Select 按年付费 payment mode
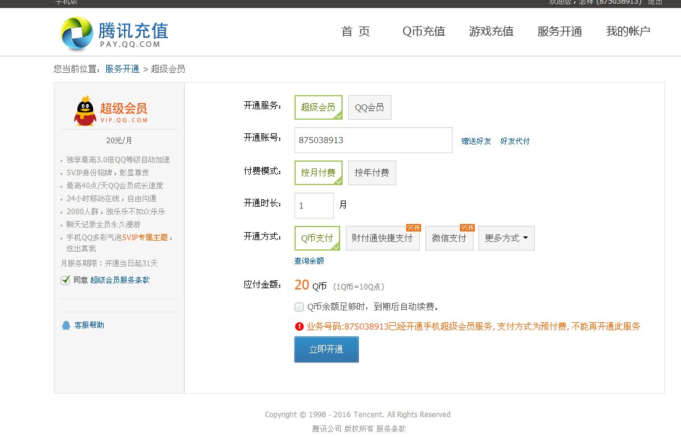The height and width of the screenshot is (437, 681). 372,173
